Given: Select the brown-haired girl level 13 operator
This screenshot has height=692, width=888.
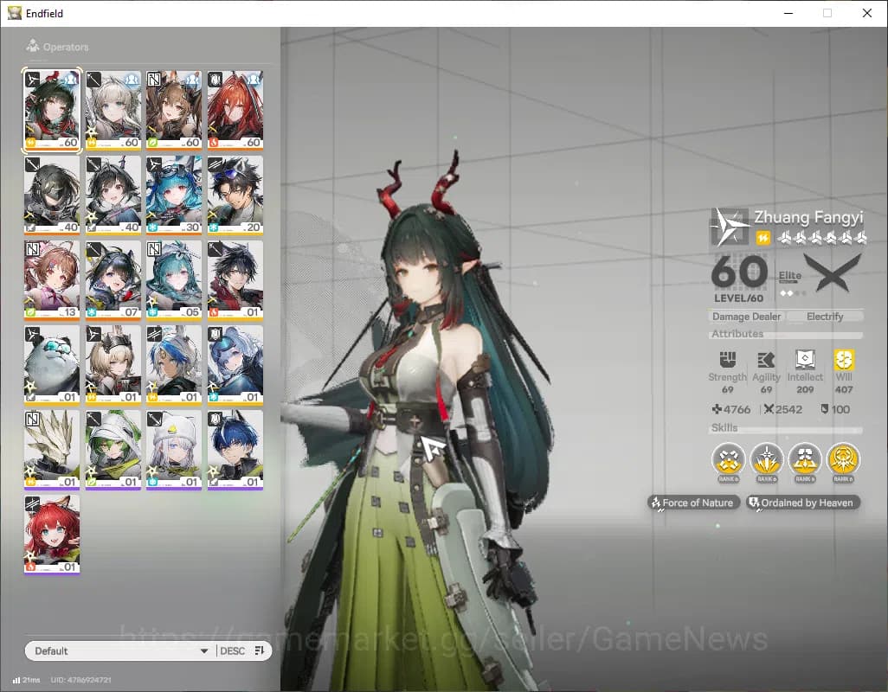Looking at the screenshot, I should pos(52,280).
